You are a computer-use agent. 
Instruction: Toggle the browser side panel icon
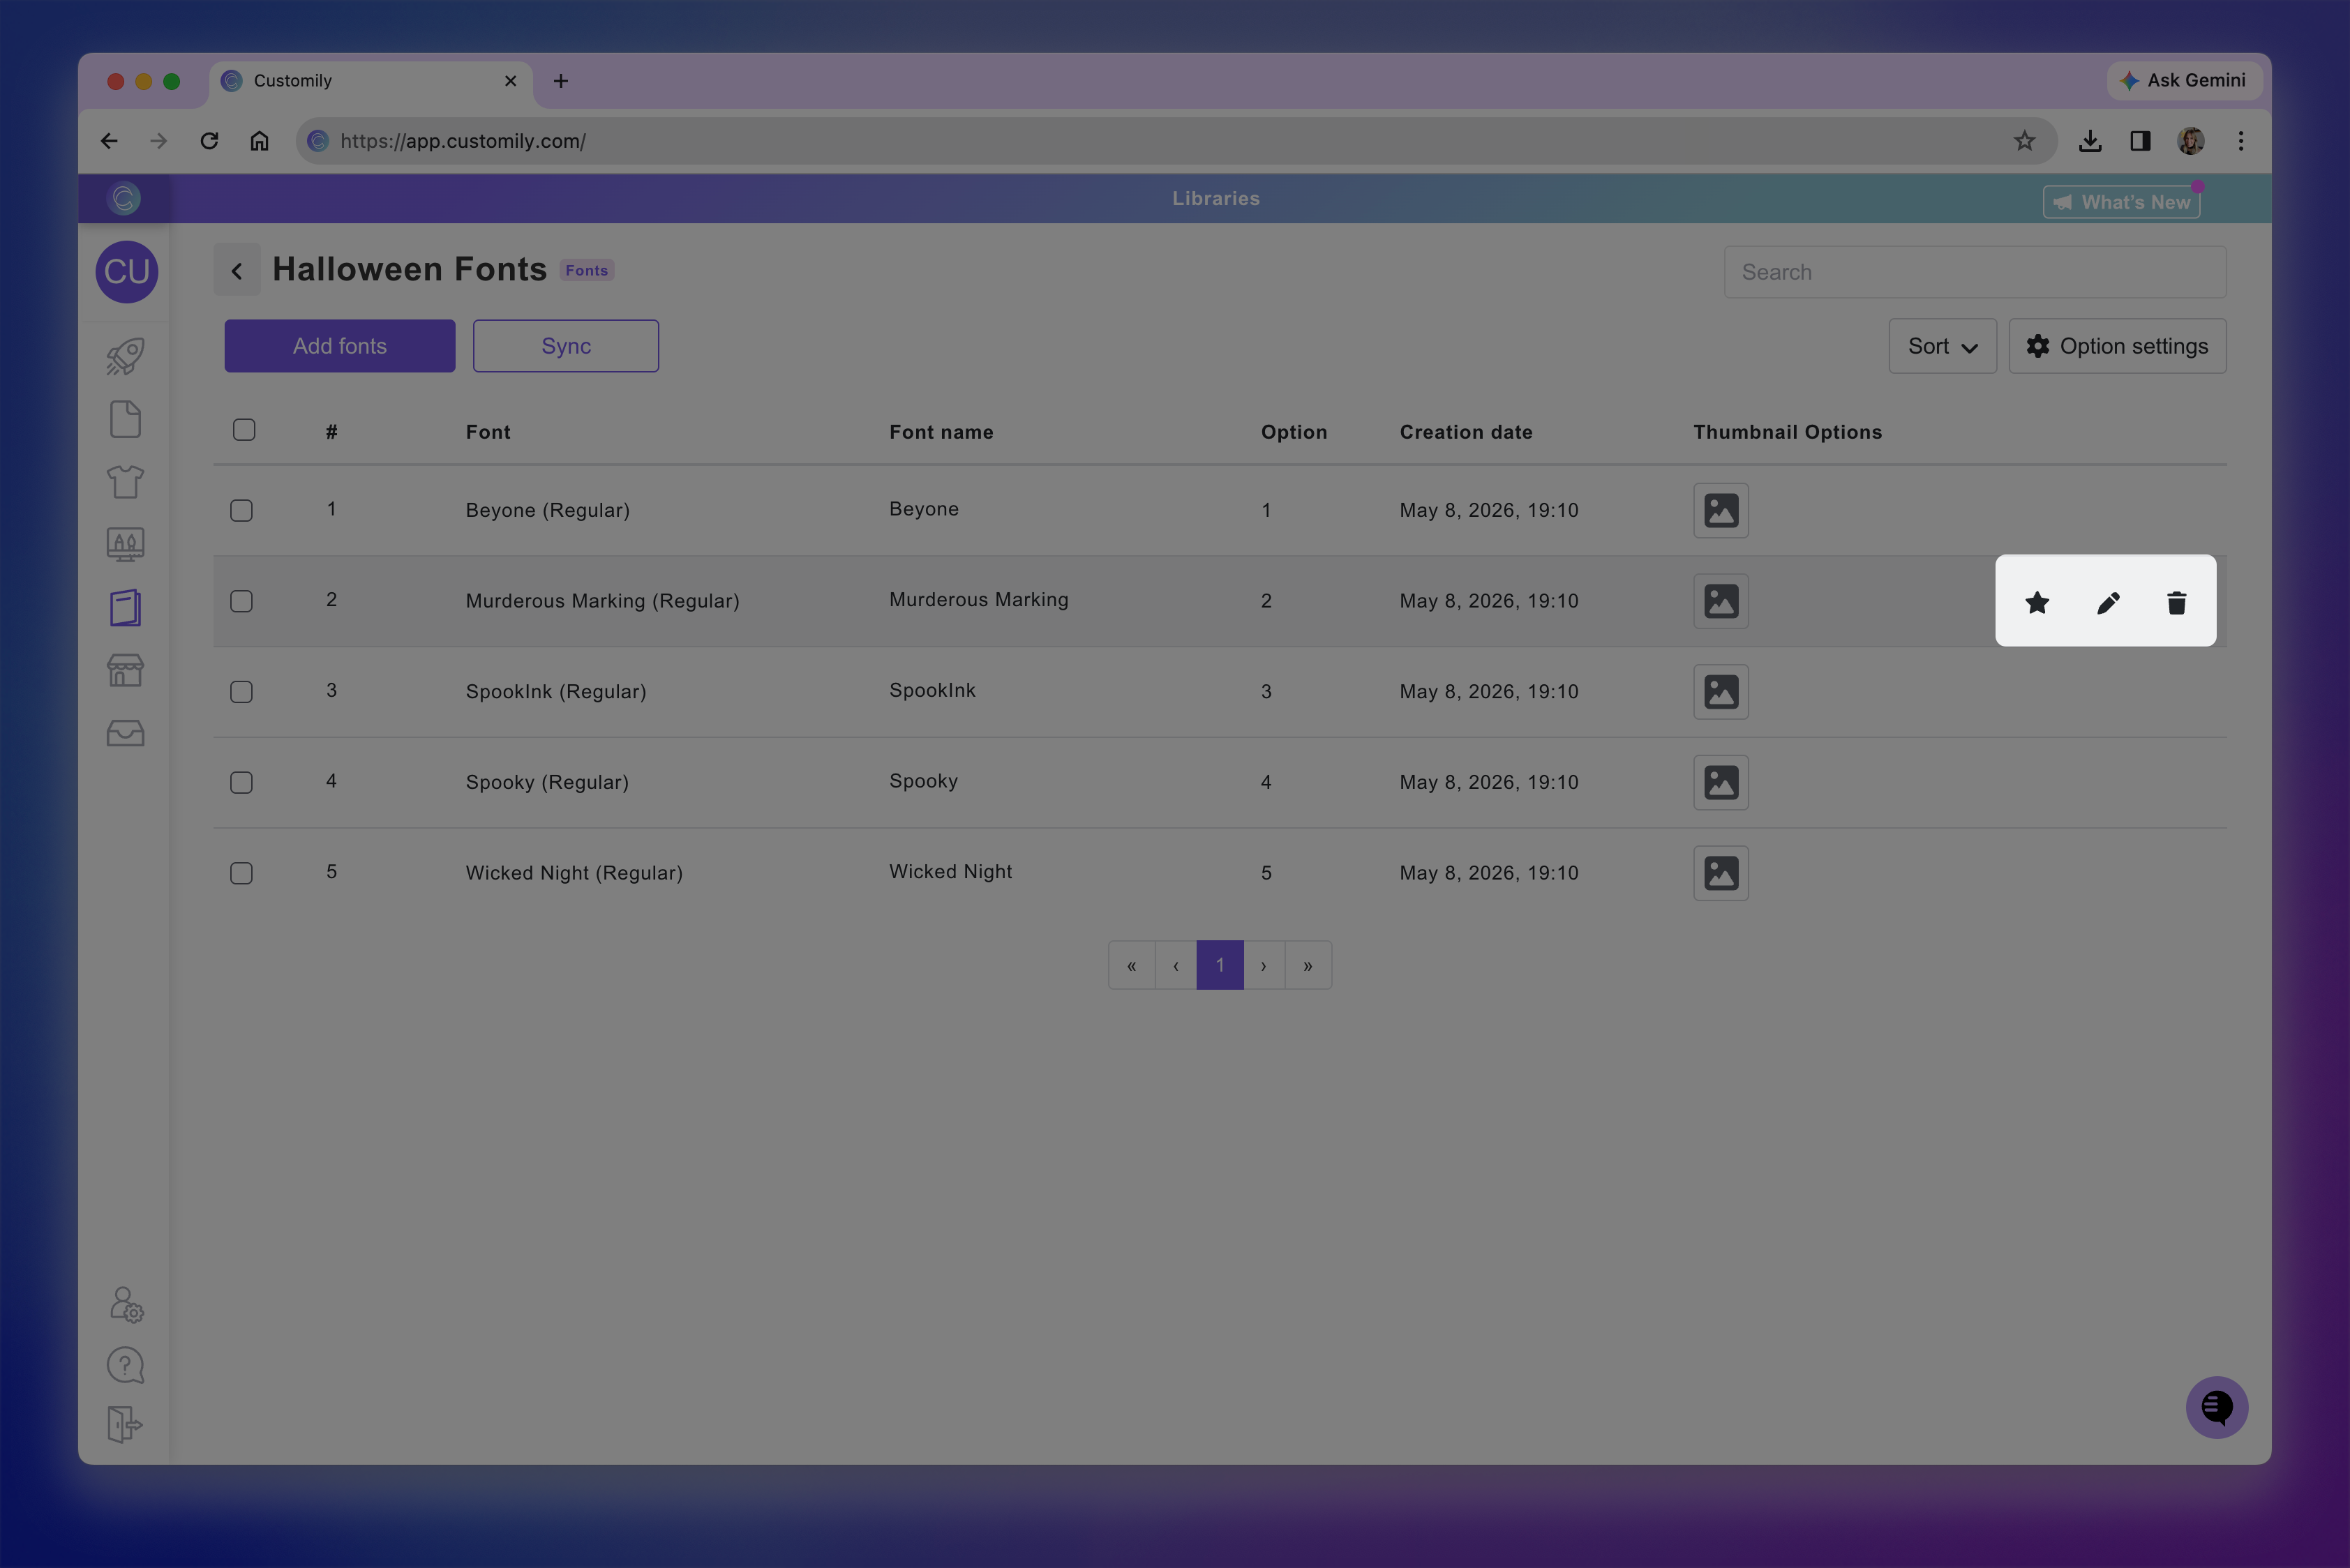[x=2140, y=141]
